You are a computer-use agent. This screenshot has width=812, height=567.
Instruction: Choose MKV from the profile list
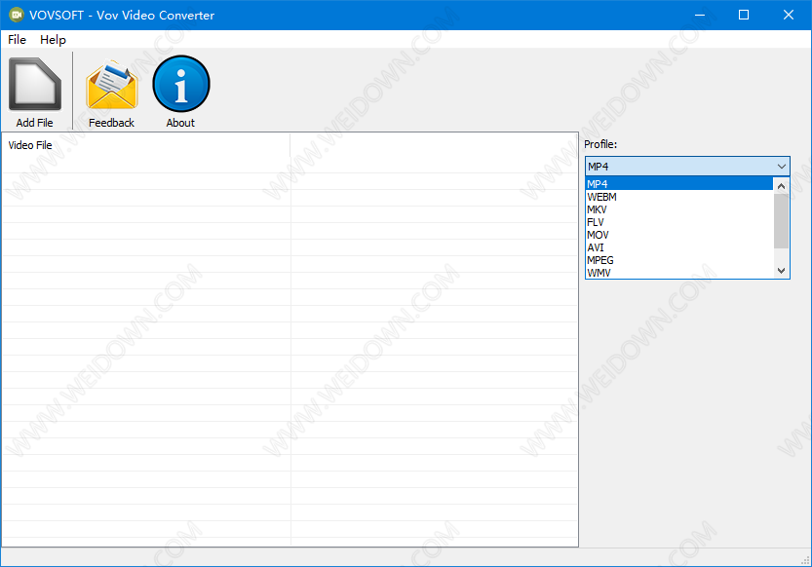(x=678, y=209)
